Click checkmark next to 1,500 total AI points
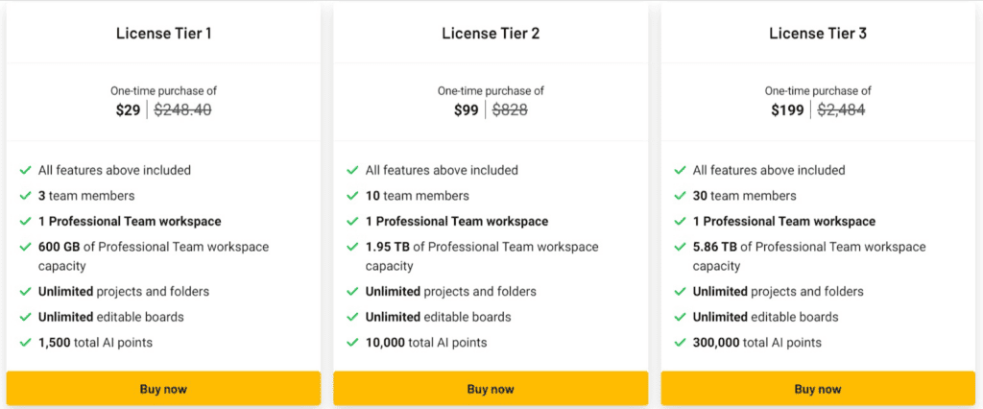The height and width of the screenshot is (409, 983). (x=26, y=343)
